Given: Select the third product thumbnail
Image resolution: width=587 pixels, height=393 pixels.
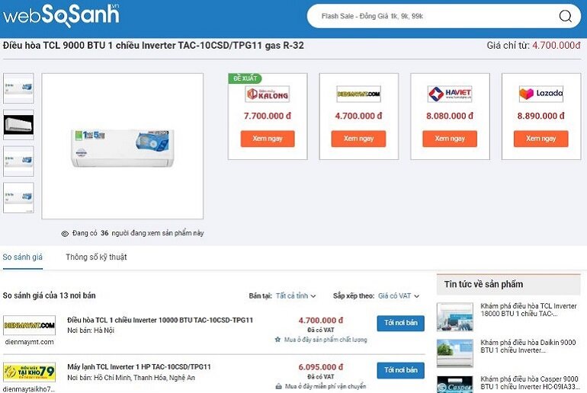Looking at the screenshot, I should [x=18, y=161].
